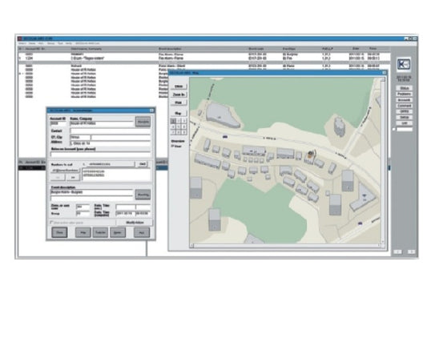Click the Account ID field in dialog

coord(58,123)
